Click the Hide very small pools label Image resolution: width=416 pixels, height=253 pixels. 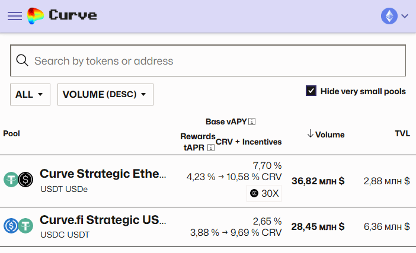tap(363, 91)
